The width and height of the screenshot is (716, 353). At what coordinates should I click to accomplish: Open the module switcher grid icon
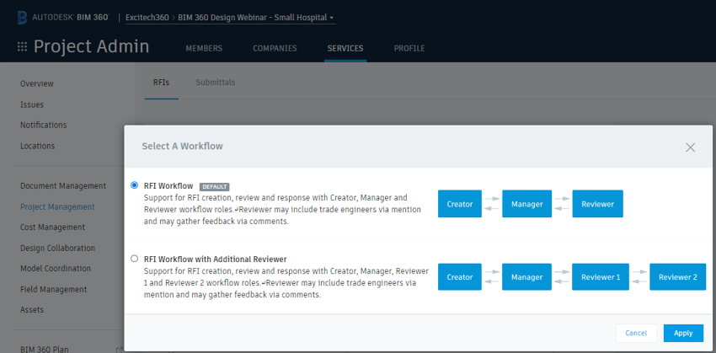pos(22,46)
